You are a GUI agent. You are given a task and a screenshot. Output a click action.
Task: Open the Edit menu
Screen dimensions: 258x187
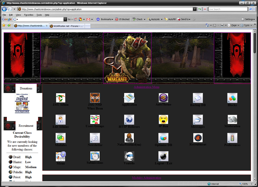(x=11, y=15)
